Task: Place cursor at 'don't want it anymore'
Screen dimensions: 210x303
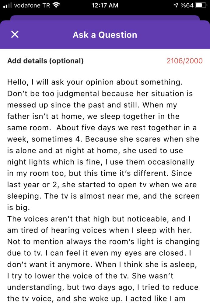Action: 50,265
